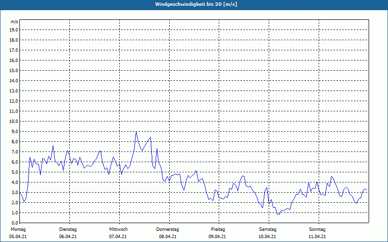
Task: Select the 15,0 y-axis value
Action: click(14, 70)
